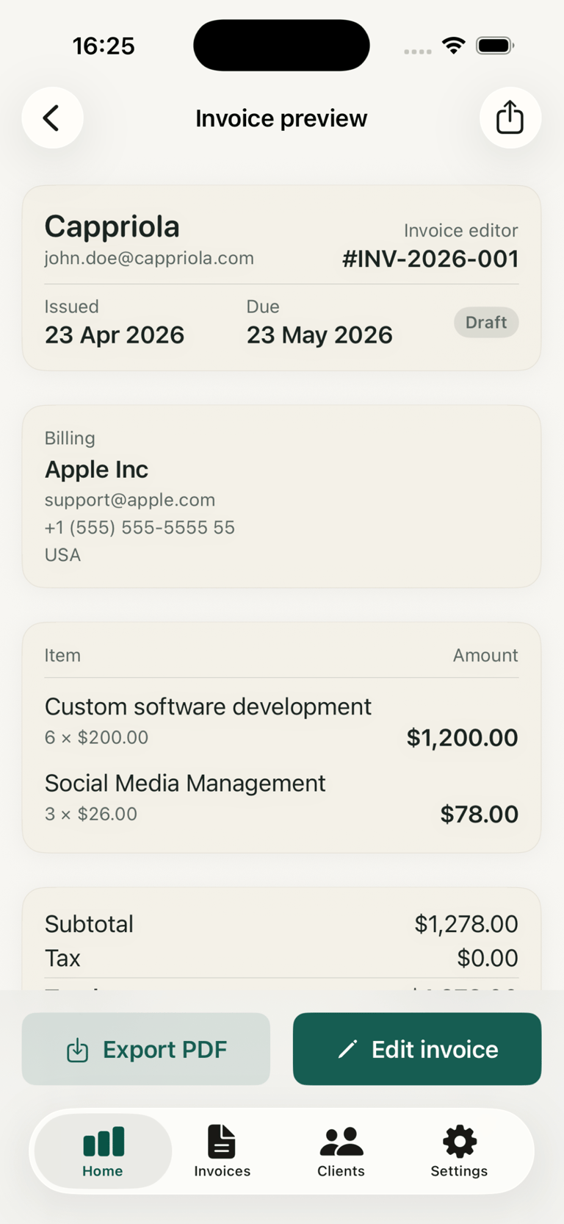Select the Social Media Management item

coord(185,783)
